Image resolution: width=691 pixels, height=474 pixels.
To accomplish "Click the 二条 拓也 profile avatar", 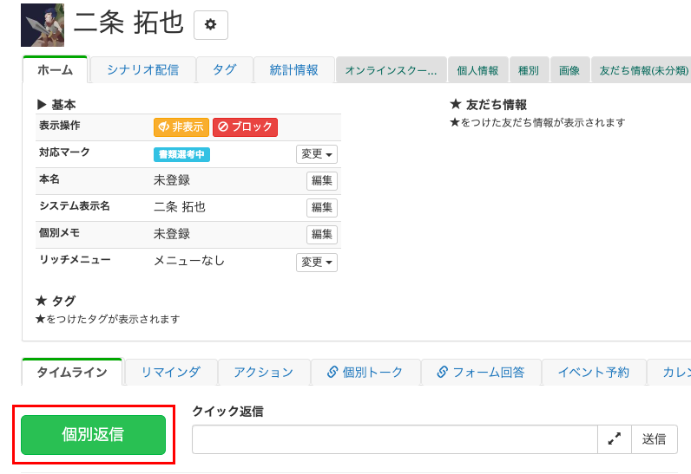I will pos(43,25).
